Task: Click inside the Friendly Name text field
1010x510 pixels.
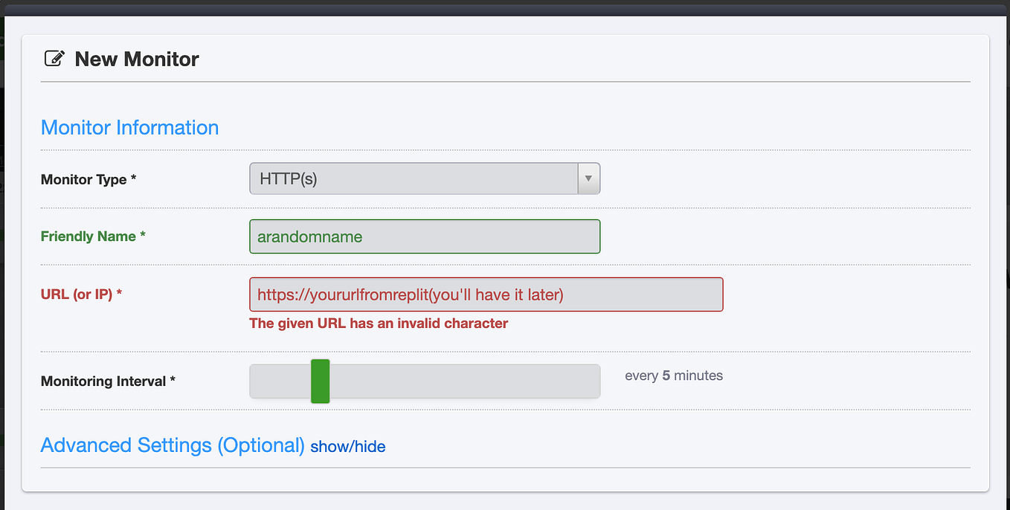Action: pyautogui.click(x=425, y=236)
